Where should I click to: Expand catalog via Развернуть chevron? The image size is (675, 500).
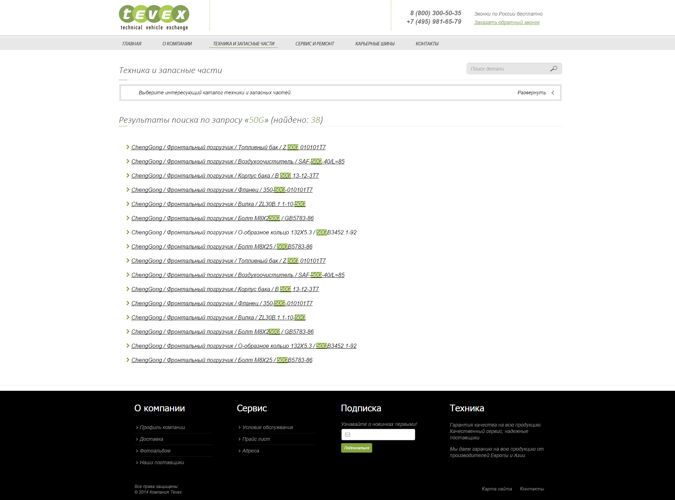553,93
